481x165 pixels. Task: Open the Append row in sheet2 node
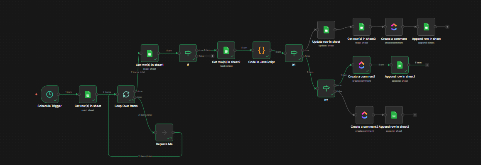[394, 115]
